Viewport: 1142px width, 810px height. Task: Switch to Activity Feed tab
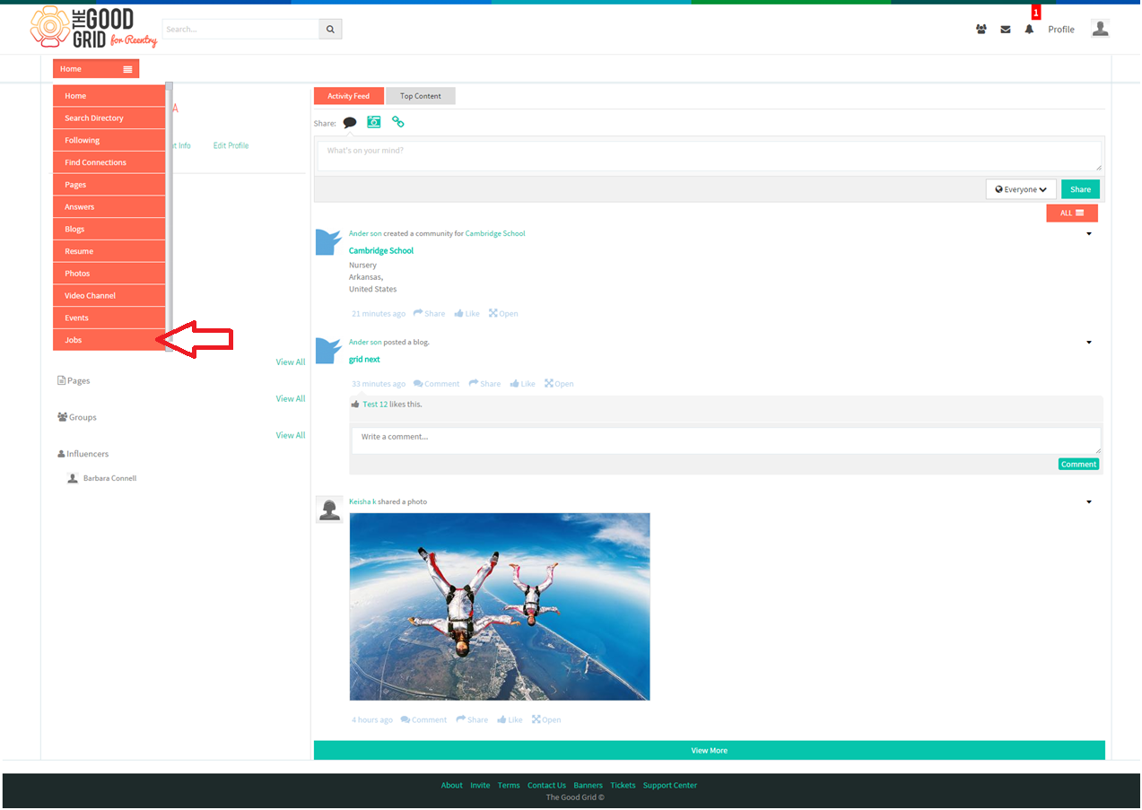[348, 96]
